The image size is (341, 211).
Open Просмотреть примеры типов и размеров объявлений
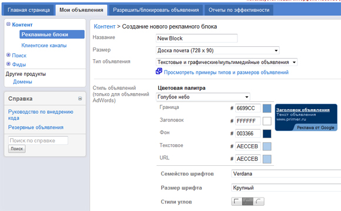(x=226, y=73)
